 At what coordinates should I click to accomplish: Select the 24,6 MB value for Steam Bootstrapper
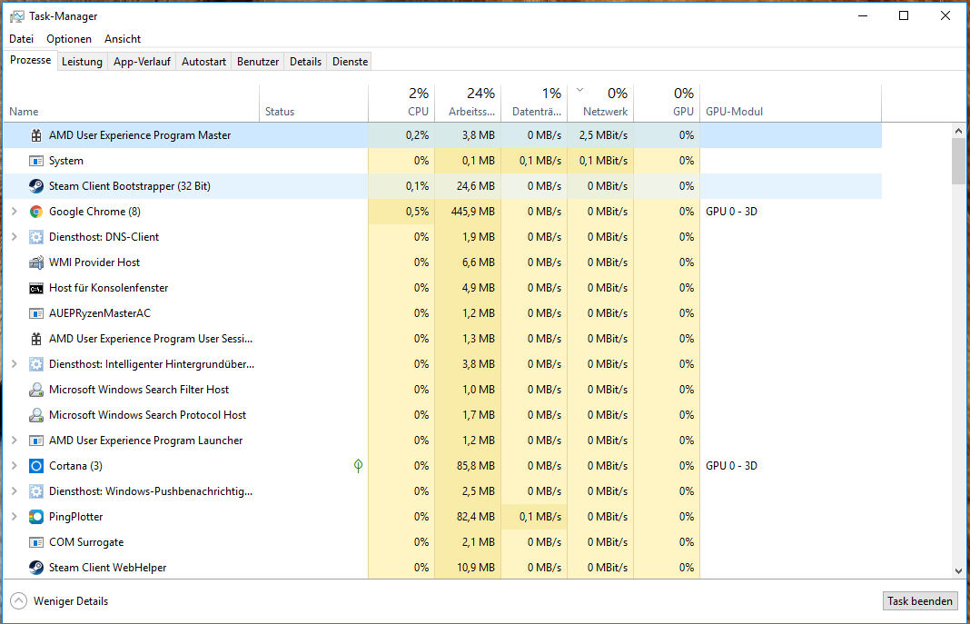pyautogui.click(x=476, y=186)
